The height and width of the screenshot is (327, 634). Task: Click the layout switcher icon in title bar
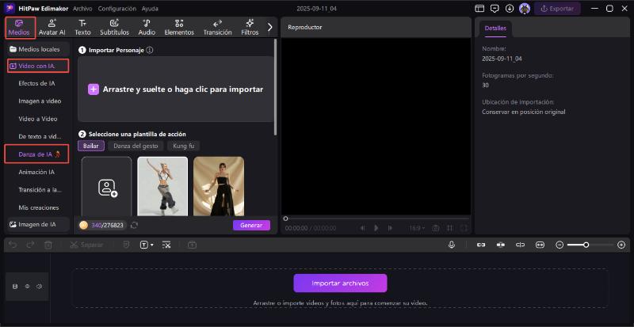click(x=479, y=9)
